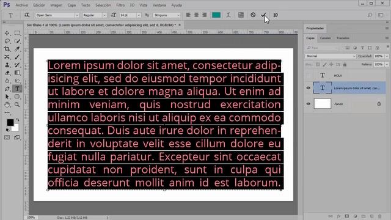Open the Relleno percentage dropdown arrow
This screenshot has width=391, height=220.
click(387, 64)
